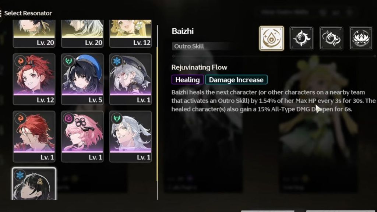The width and height of the screenshot is (377, 212).
Task: Click the Damage Increase tag
Action: (x=236, y=80)
